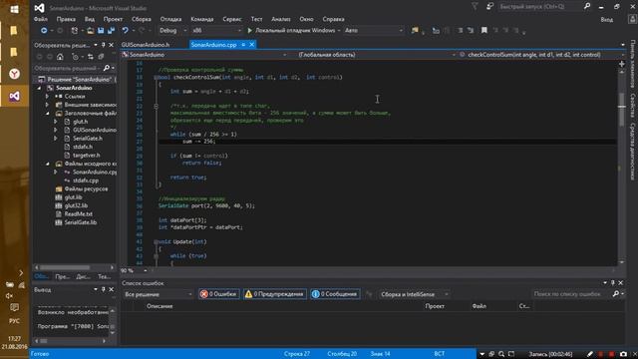Undo the last action in toolbar
This screenshot has height=359, width=638.
126,31
